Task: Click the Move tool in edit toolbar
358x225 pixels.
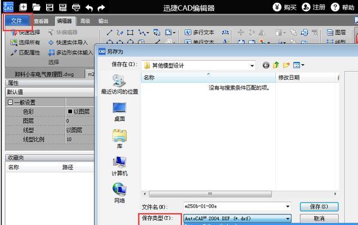Action: point(241,33)
